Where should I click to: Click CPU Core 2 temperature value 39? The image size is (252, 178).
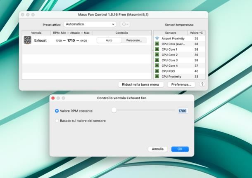(196, 55)
